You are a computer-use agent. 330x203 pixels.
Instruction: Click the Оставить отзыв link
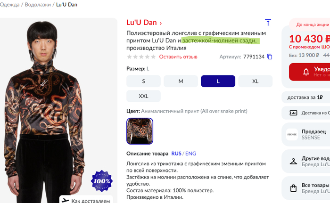[x=178, y=57]
